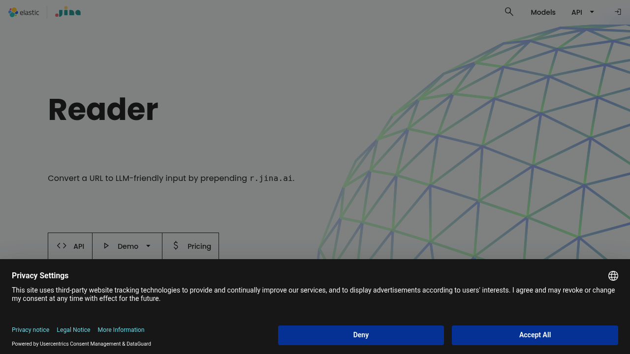Viewport: 630px width, 354px height.
Task: Open the Privacy notice link
Action: point(31,330)
